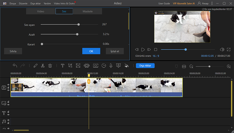Click the Azalt fade slider handle
The image size is (234, 133).
(77, 34)
